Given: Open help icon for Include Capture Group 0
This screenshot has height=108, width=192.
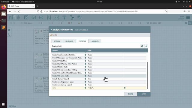Looking at the screenshot, I should [85, 79].
